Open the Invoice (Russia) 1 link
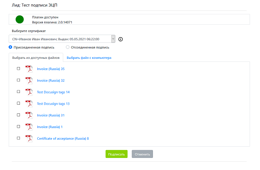 click(50, 127)
